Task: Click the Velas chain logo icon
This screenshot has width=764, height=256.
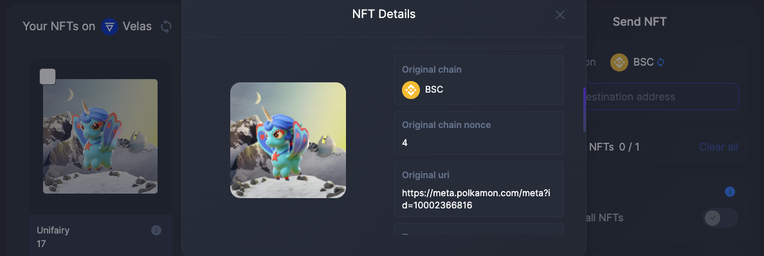Action: (109, 26)
